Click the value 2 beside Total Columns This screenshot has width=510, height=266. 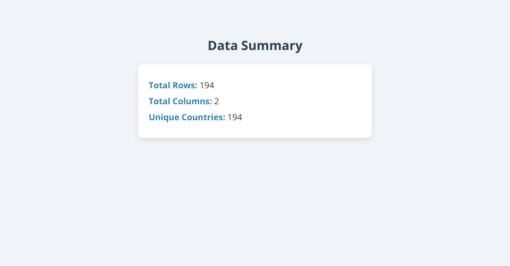(217, 101)
